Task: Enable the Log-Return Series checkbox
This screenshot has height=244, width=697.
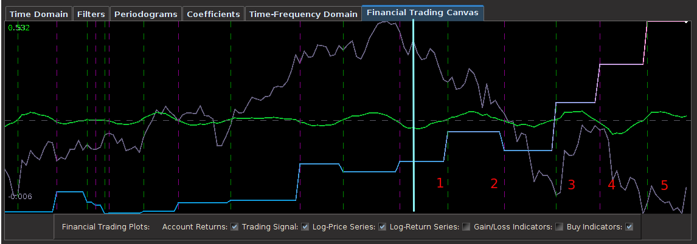Action: tap(466, 227)
